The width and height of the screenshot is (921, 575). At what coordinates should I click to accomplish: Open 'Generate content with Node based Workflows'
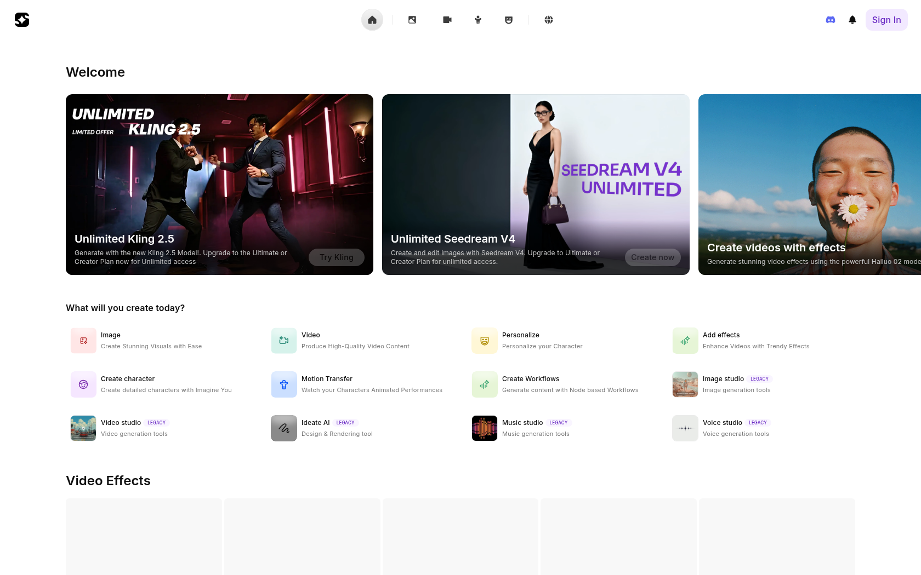(570, 390)
